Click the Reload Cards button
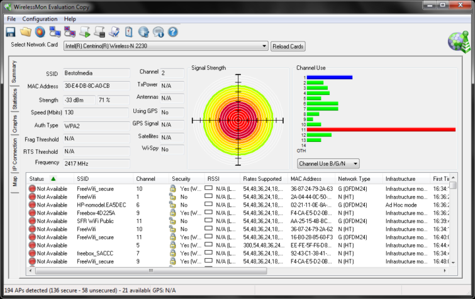The width and height of the screenshot is (475, 299). pyautogui.click(x=288, y=46)
